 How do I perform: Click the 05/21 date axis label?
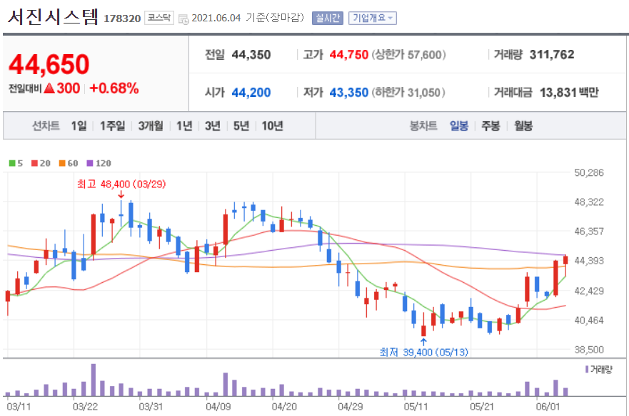click(482, 407)
